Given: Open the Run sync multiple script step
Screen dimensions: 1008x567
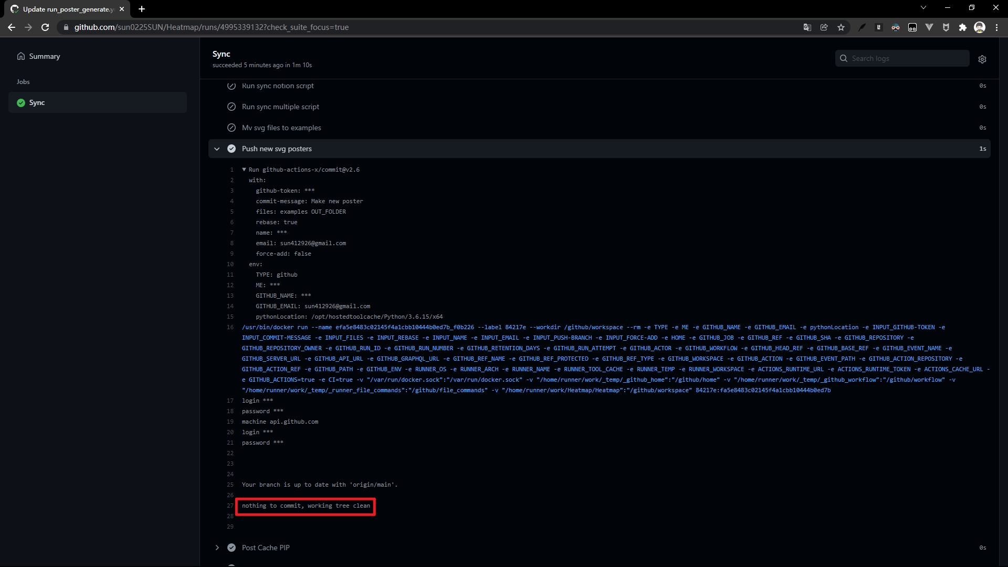Looking at the screenshot, I should point(280,107).
